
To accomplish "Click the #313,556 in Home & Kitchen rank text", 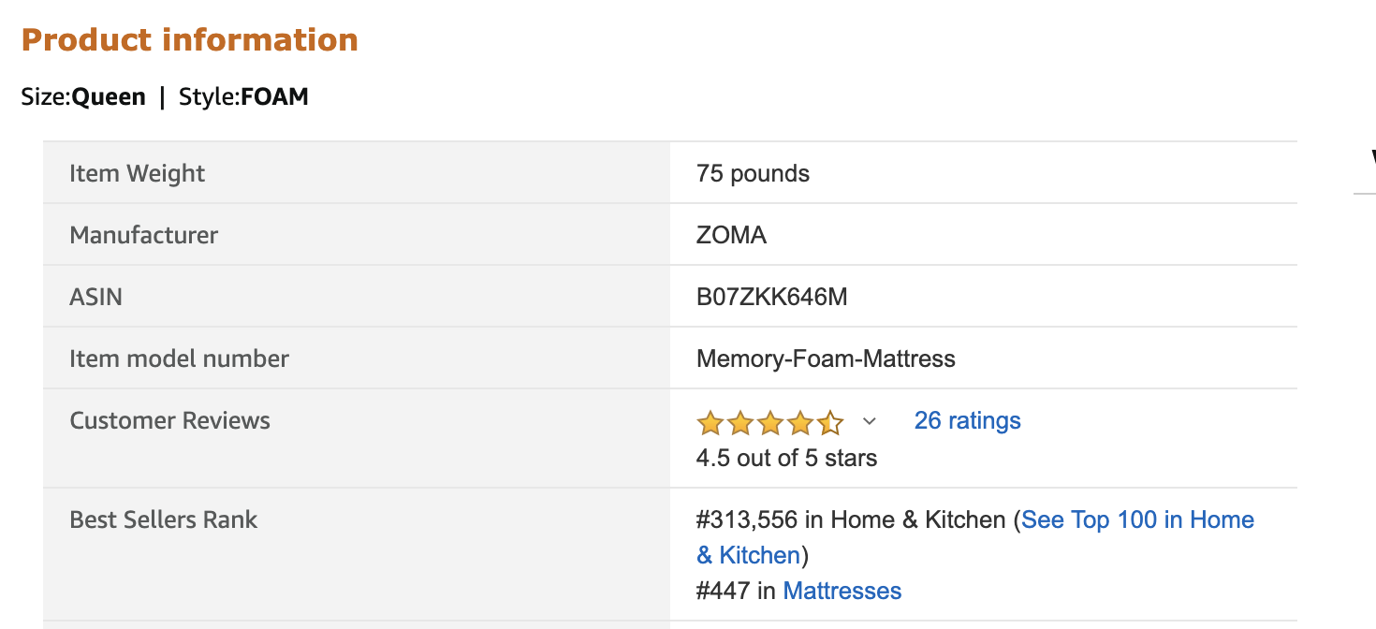I will pyautogui.click(x=851, y=519).
